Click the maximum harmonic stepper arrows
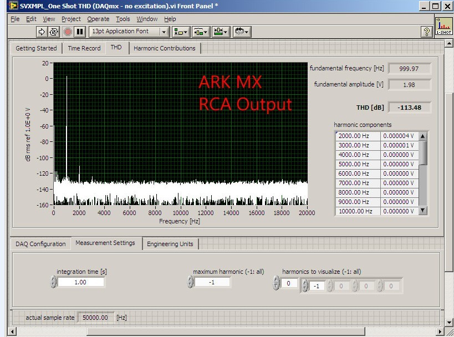The width and height of the screenshot is (454, 337). pos(190,282)
